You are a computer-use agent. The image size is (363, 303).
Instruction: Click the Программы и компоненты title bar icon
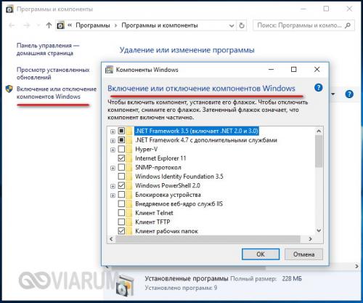tap(9, 9)
